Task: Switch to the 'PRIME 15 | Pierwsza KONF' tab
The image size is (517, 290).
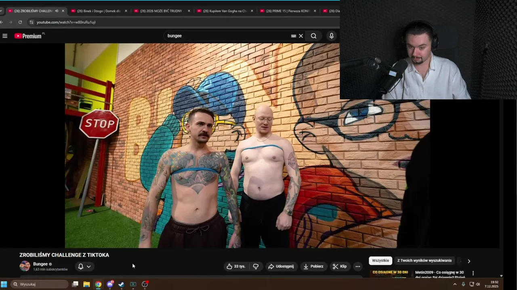Action: pyautogui.click(x=288, y=11)
